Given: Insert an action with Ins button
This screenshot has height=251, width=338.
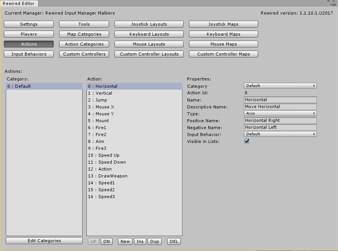Looking at the screenshot, I should 140,241.
